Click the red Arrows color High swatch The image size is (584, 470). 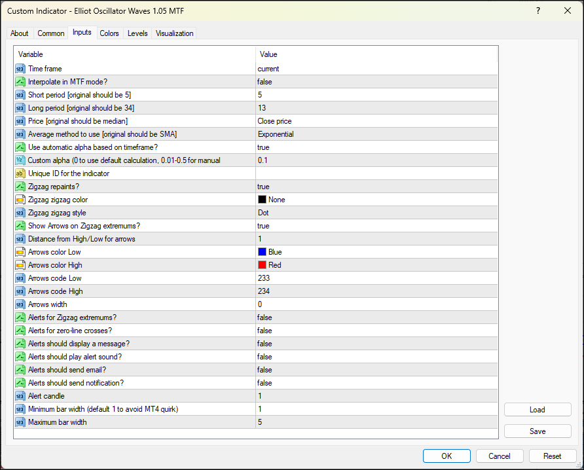[262, 265]
